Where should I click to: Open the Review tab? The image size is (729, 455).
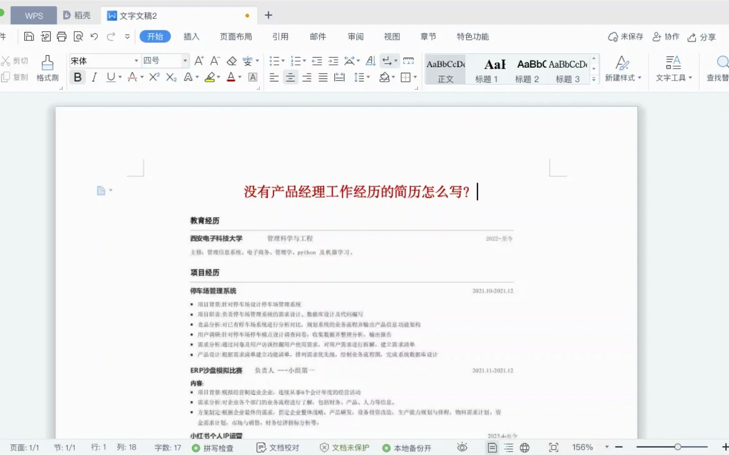pyautogui.click(x=356, y=37)
